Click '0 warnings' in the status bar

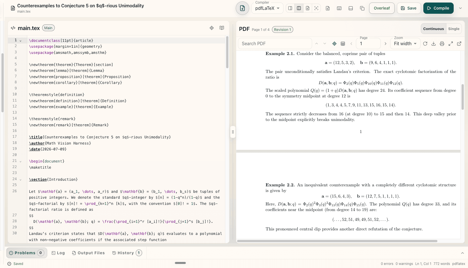[404, 264]
